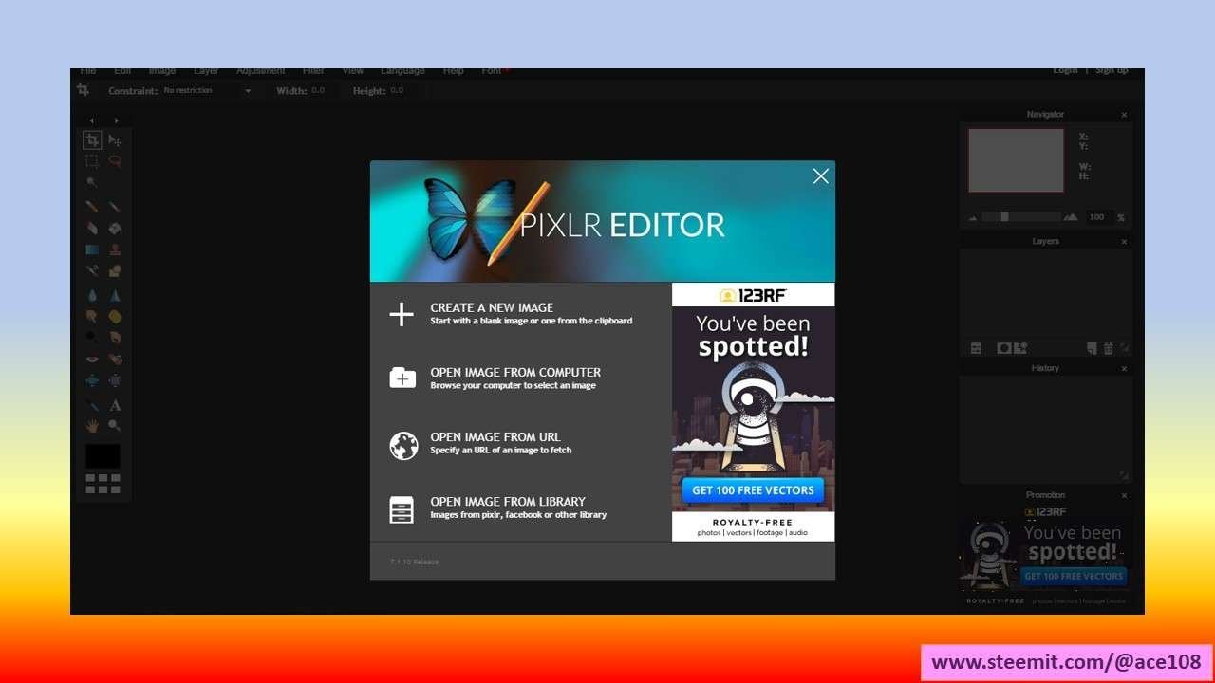Open the foreground color swatch
Screen dimensions: 1215x683
103,456
